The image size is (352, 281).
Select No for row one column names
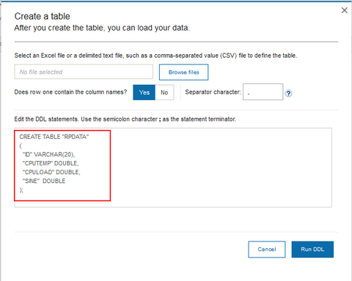tap(164, 92)
